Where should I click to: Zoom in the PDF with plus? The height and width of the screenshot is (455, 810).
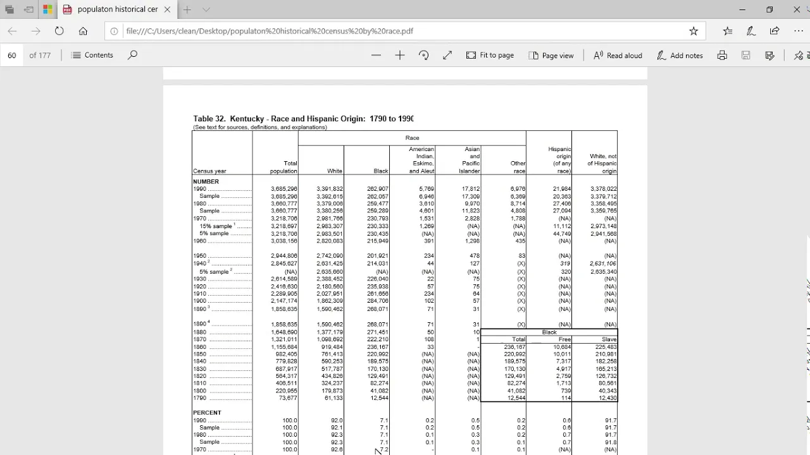tap(400, 55)
